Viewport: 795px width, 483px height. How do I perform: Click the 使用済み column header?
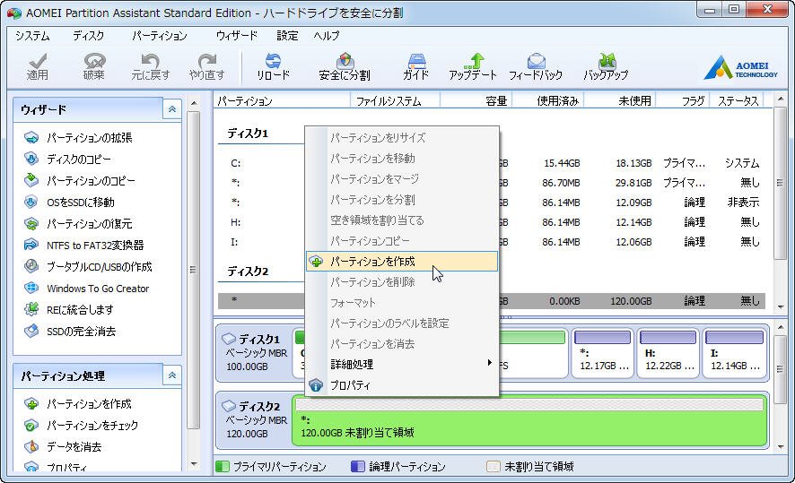(548, 100)
